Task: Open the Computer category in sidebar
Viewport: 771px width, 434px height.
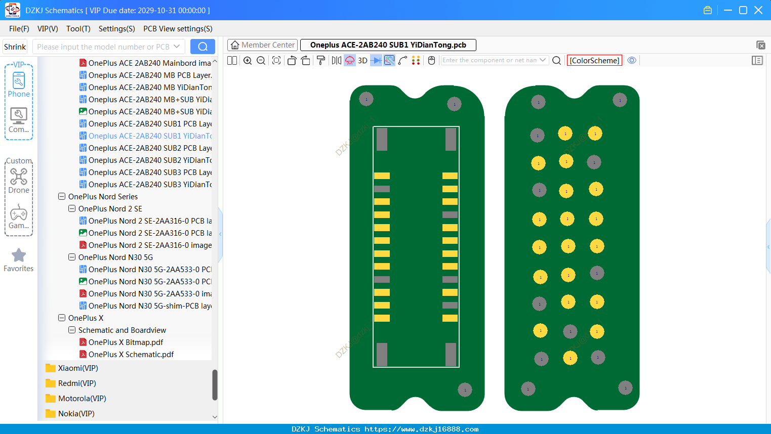Action: pos(19,120)
